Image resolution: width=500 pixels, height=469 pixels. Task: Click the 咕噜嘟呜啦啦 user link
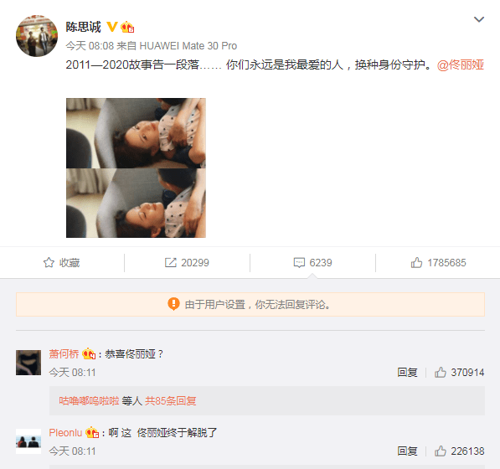click(89, 401)
